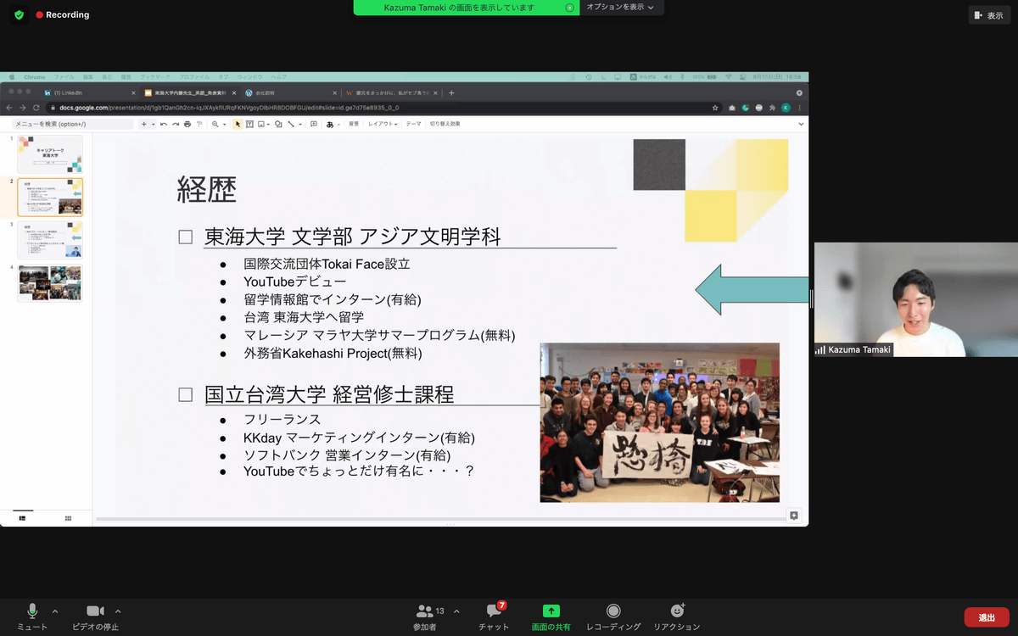This screenshot has width=1018, height=636.
Task: Click the green encryption shield icon
Action: pyautogui.click(x=20, y=15)
